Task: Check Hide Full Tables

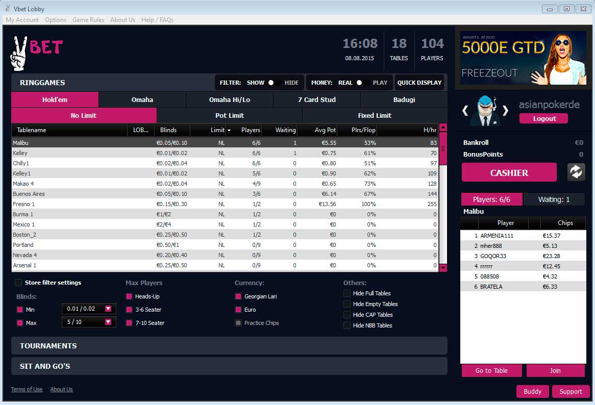Action: (347, 293)
